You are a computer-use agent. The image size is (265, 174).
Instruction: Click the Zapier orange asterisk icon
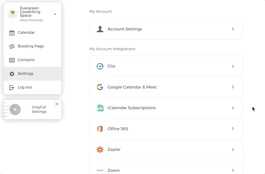pos(100,150)
